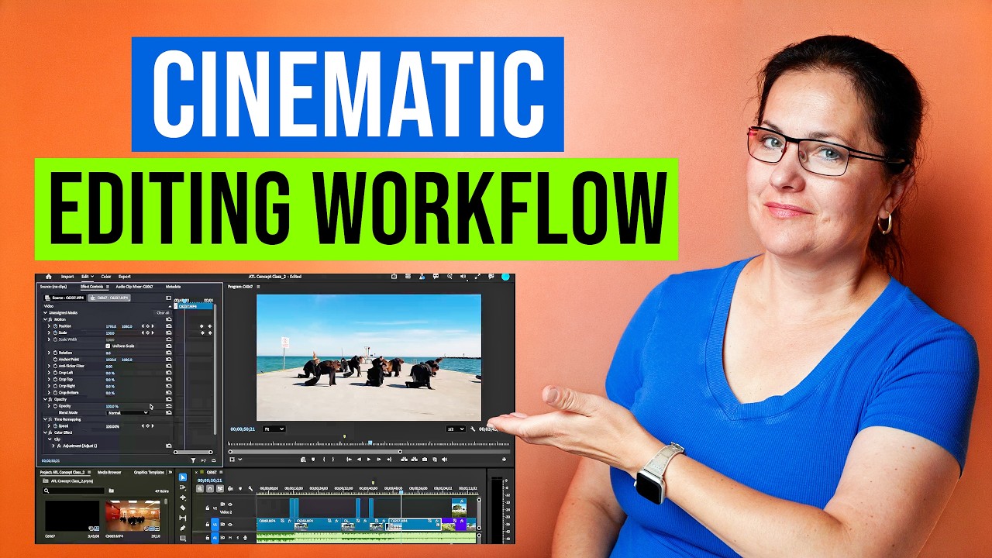Collapse the Opacity effect group
Image resolution: width=992 pixels, height=558 pixels.
[x=45, y=399]
